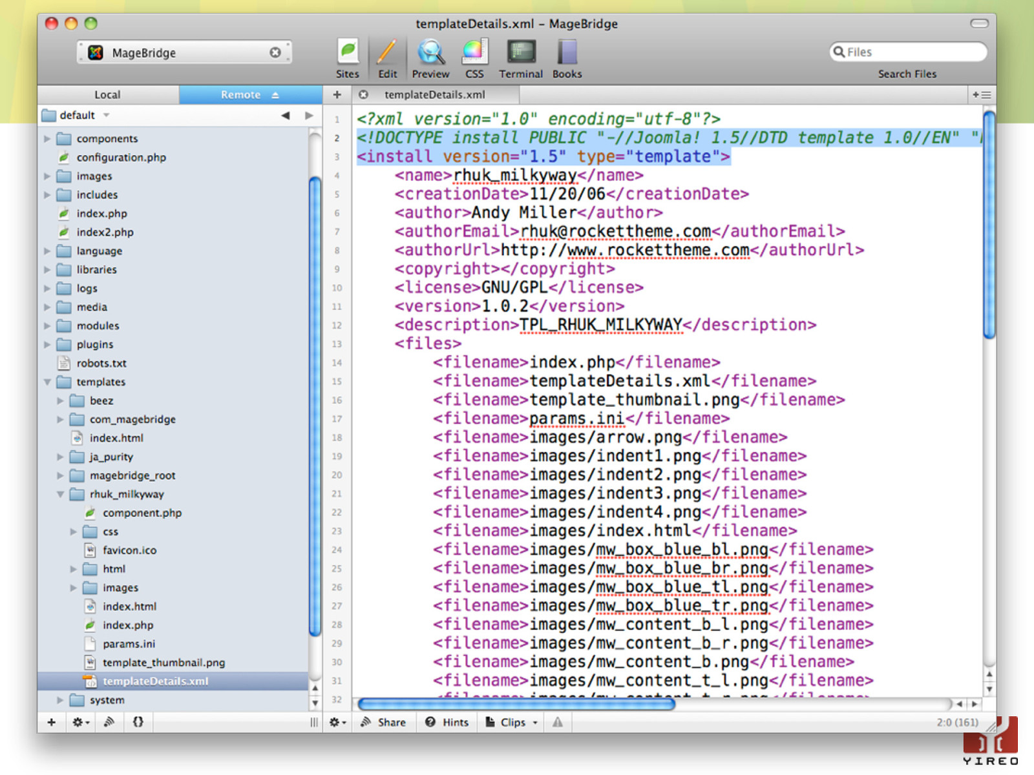Open the tab list overview button

(982, 94)
